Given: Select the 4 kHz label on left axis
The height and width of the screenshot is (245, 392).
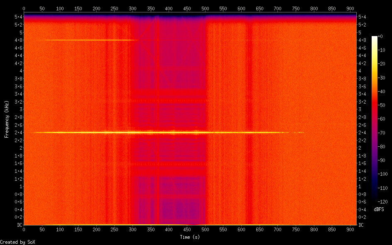Looking at the screenshot, I should coord(20,71).
